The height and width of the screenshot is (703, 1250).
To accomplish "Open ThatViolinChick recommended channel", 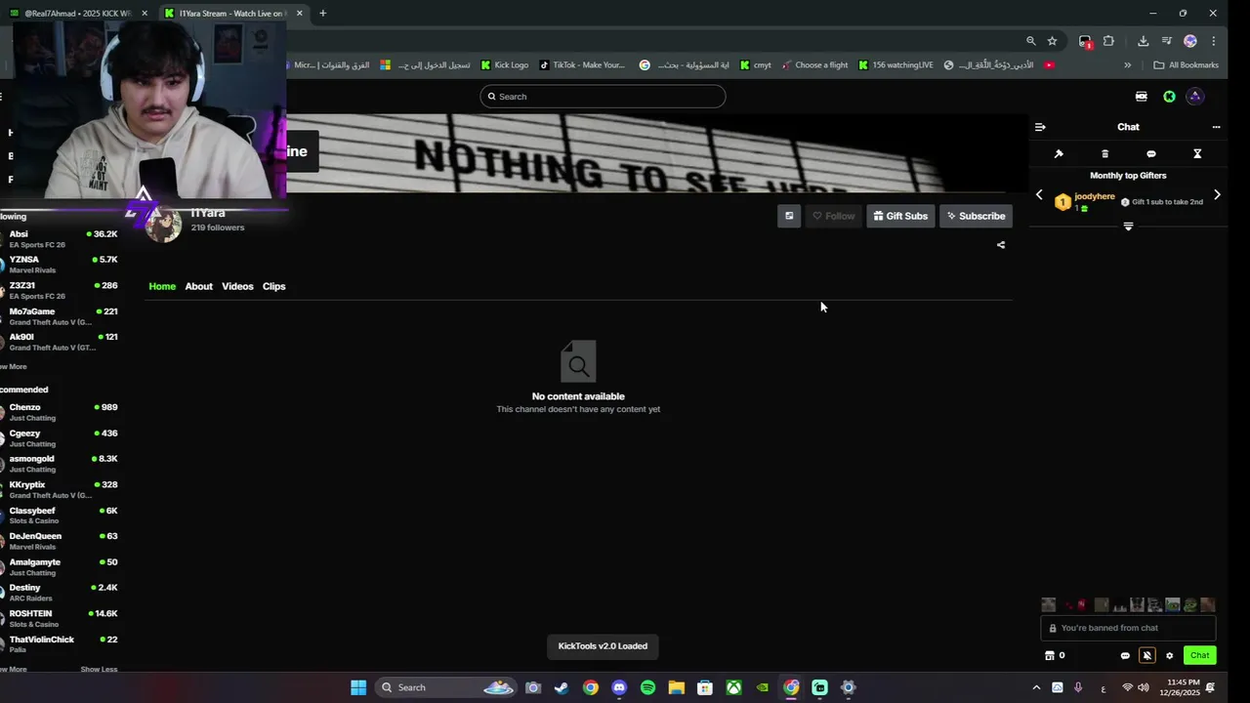I will tap(59, 644).
